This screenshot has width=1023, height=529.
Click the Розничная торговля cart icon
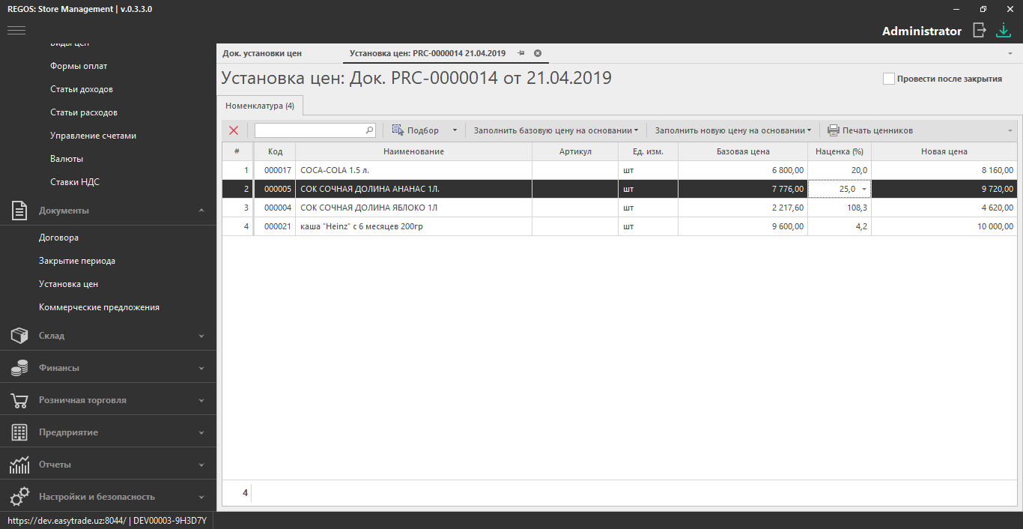[x=19, y=400]
